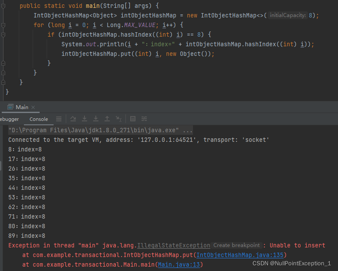Click the "89: index=8" output line
The width and height of the screenshot is (338, 271).
tap(27, 236)
